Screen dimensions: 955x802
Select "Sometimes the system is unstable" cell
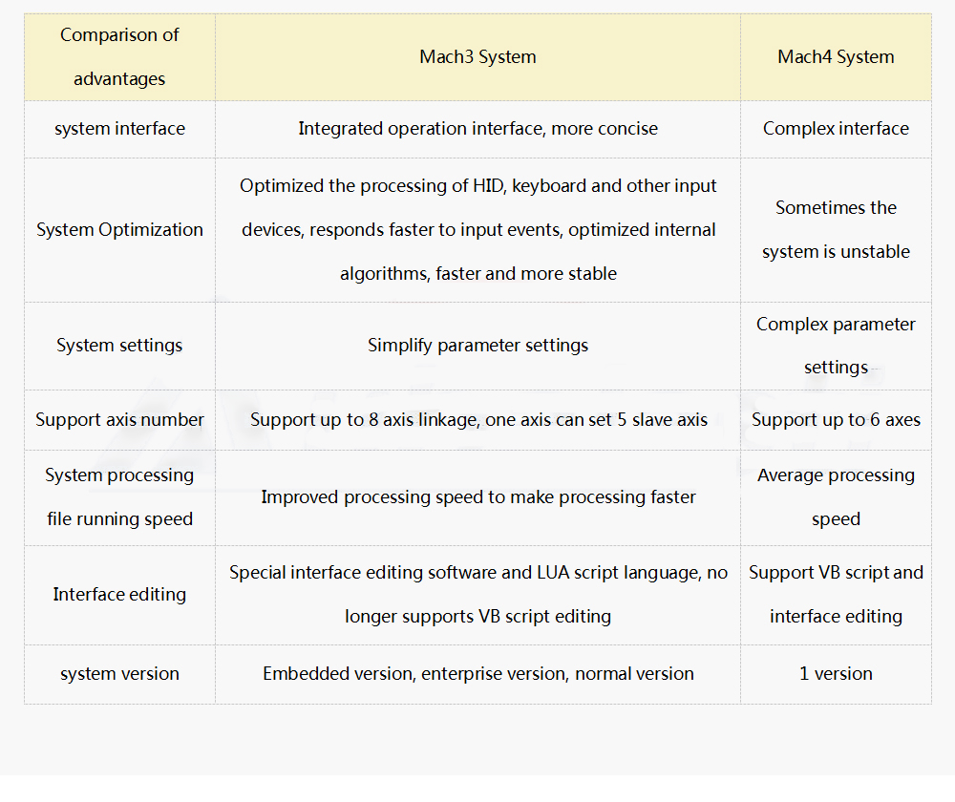836,230
